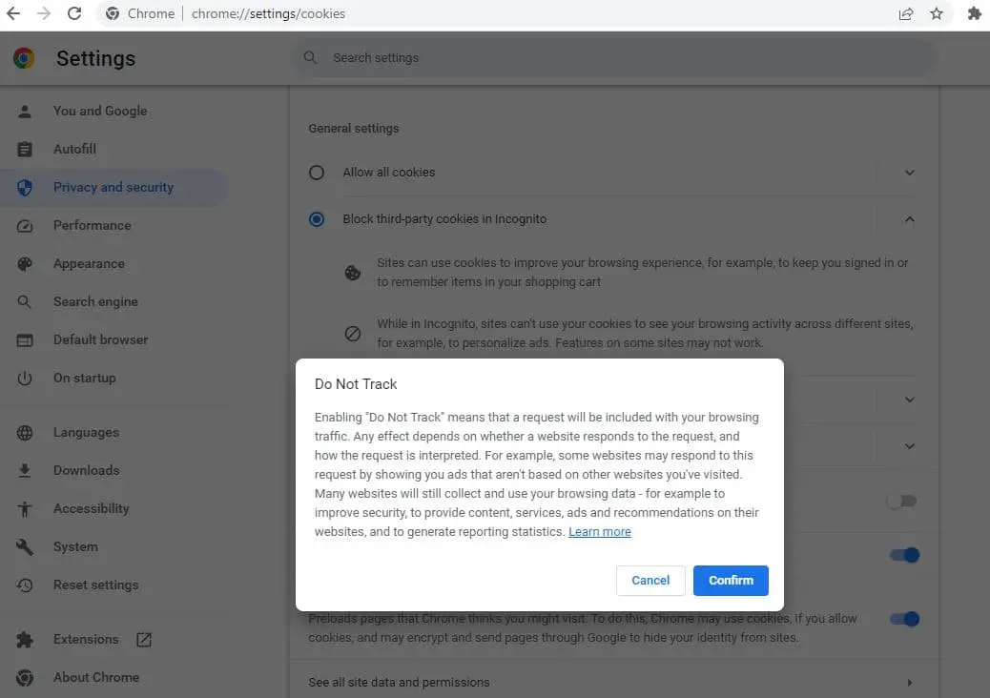
Task: Open Languages settings
Action: pos(86,432)
